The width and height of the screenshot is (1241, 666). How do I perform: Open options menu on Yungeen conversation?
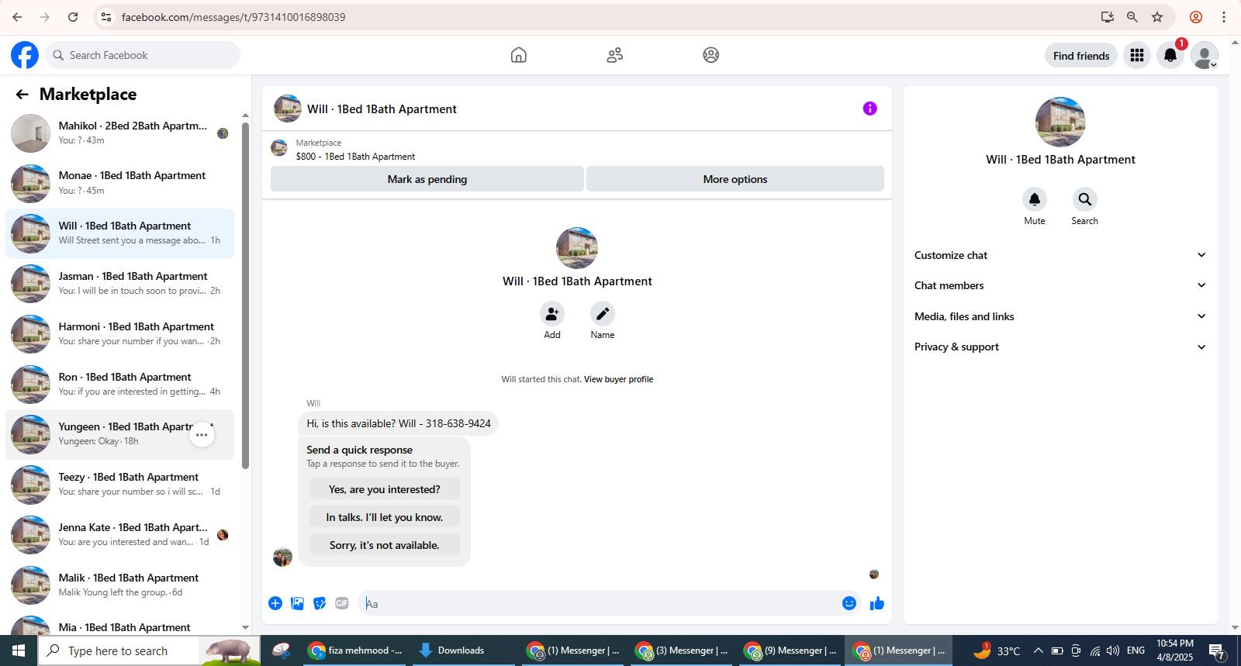(202, 435)
